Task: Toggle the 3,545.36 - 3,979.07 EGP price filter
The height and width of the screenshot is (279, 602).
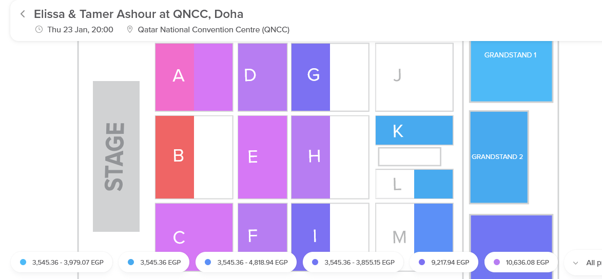Action: [62, 263]
